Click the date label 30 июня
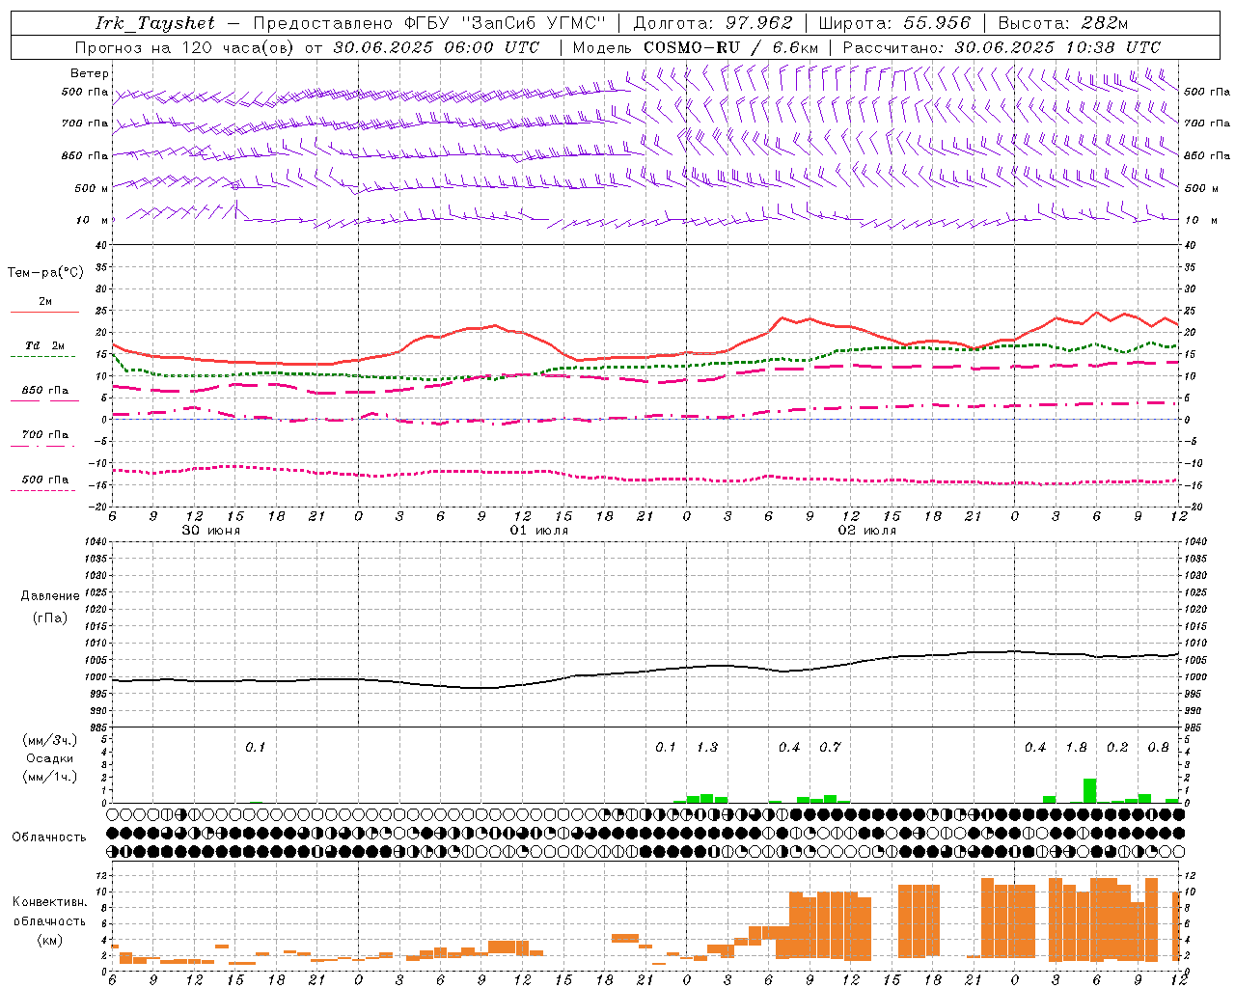 point(211,531)
